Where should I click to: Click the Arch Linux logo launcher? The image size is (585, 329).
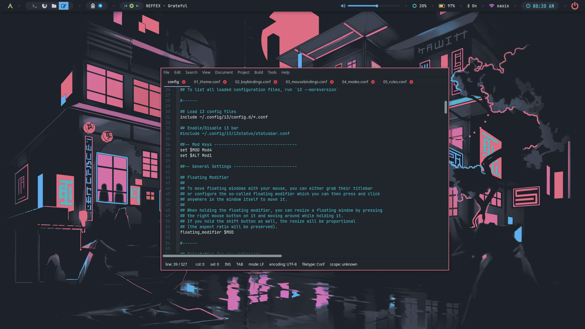(10, 6)
